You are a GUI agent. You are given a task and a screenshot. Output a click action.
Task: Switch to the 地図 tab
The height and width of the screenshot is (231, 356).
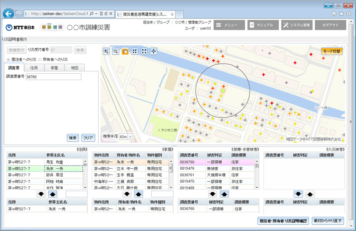74,68
